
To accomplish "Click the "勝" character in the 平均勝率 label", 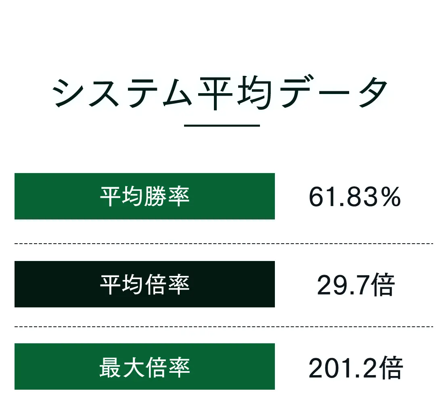I will 156,196.
